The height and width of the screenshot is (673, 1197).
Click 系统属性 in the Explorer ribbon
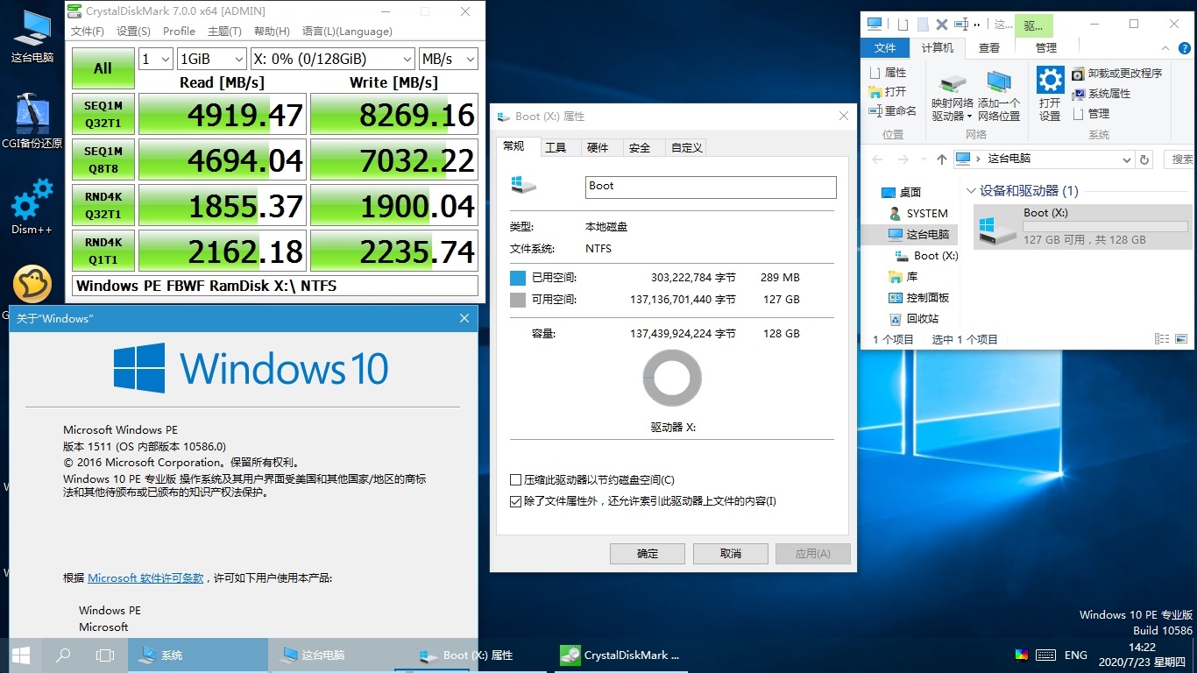[x=1101, y=94]
